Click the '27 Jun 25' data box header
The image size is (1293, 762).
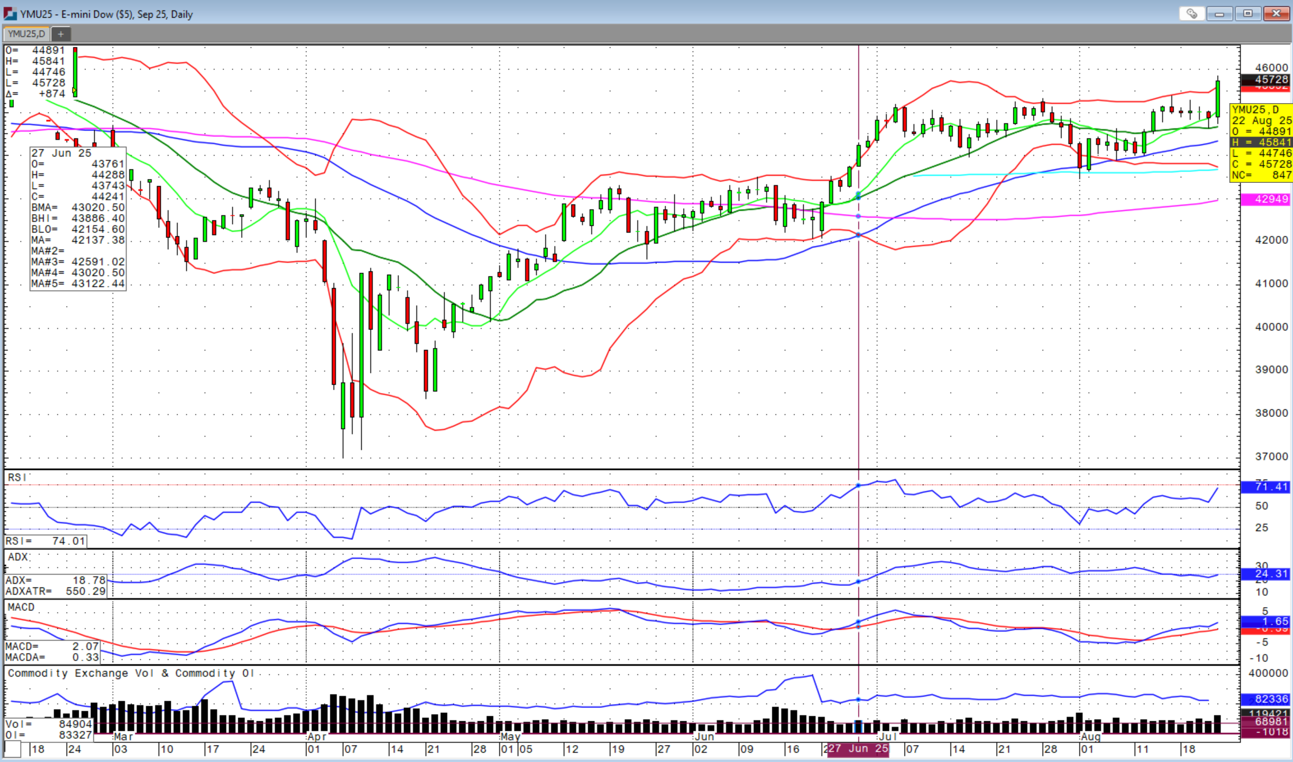click(x=61, y=153)
